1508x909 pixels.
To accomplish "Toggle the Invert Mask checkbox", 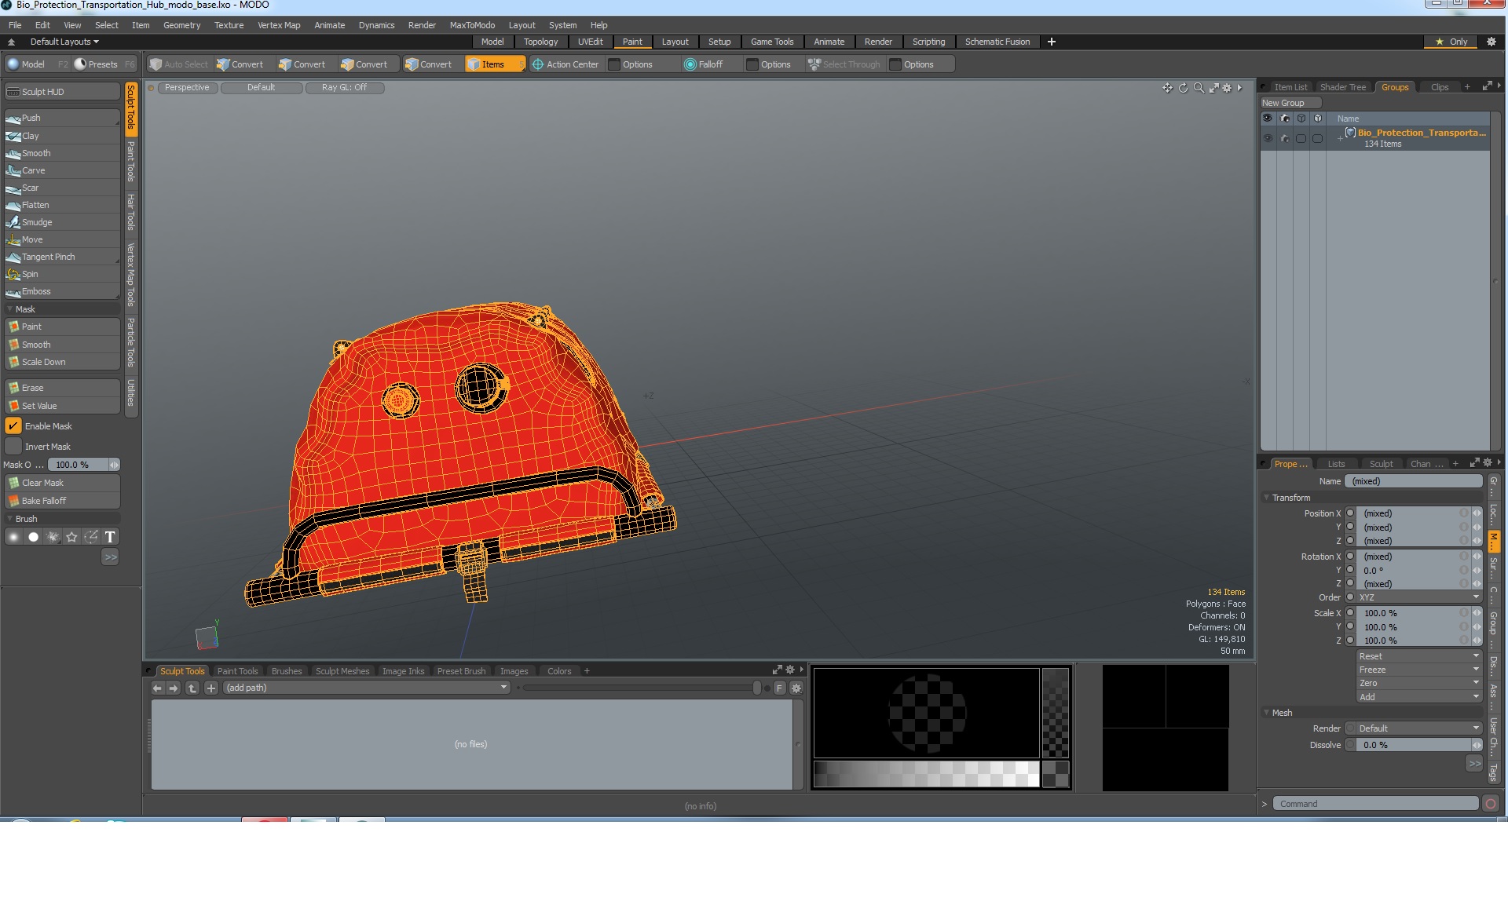I will coord(13,447).
